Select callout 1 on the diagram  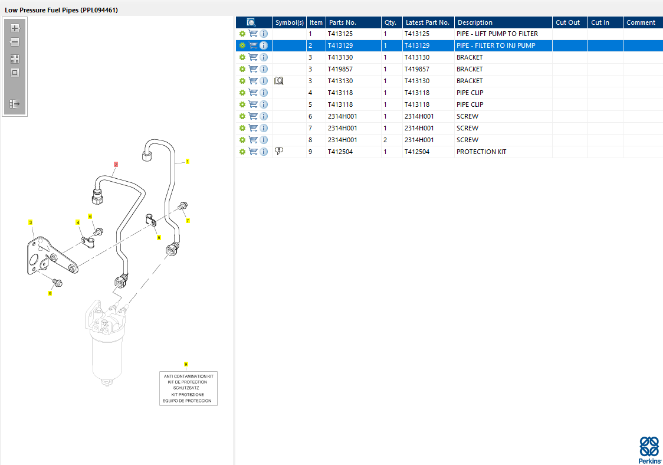pos(188,162)
